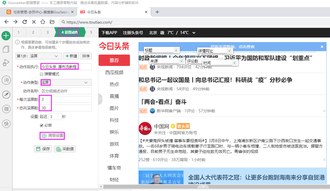330x191 pixels.
Task: Go back with the browser back arrow
Action: [7, 22]
